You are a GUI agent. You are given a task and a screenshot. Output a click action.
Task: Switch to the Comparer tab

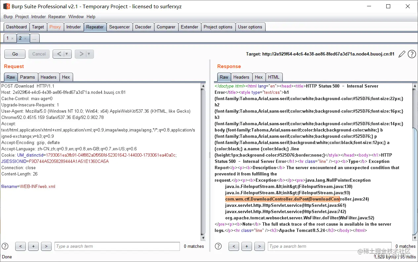click(166, 27)
